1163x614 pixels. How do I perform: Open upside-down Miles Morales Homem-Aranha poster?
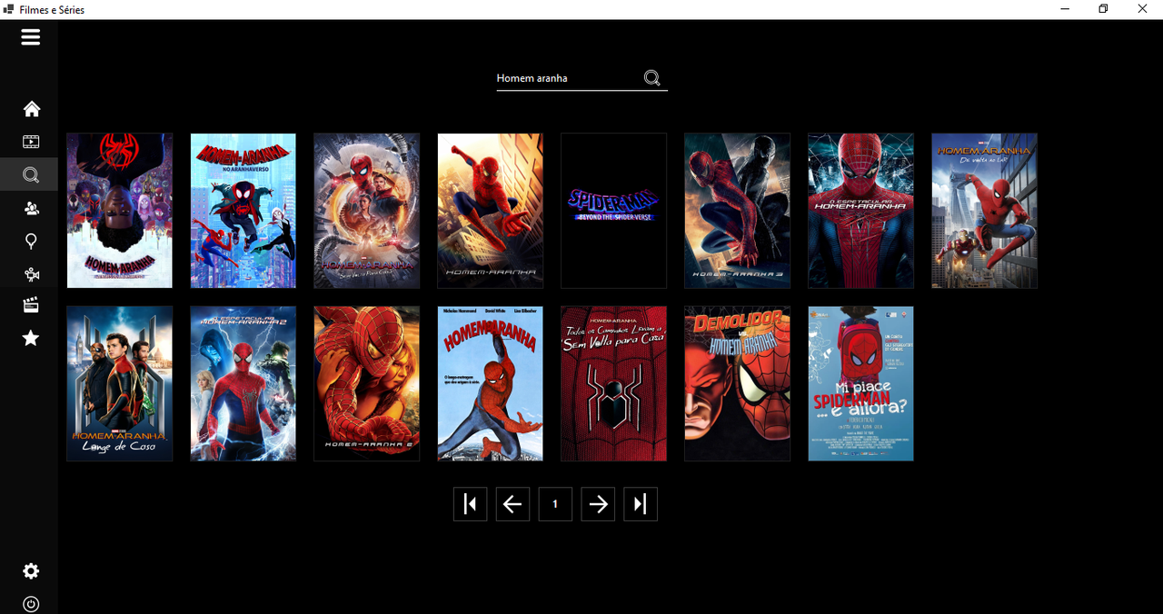(120, 211)
